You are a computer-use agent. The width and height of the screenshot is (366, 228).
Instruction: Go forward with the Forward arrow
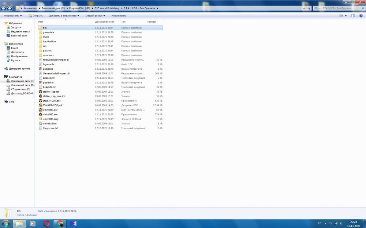point(10,8)
